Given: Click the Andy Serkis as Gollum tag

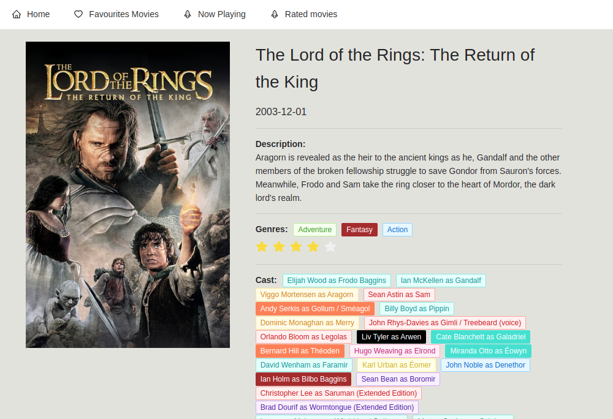Looking at the screenshot, I should 315,309.
